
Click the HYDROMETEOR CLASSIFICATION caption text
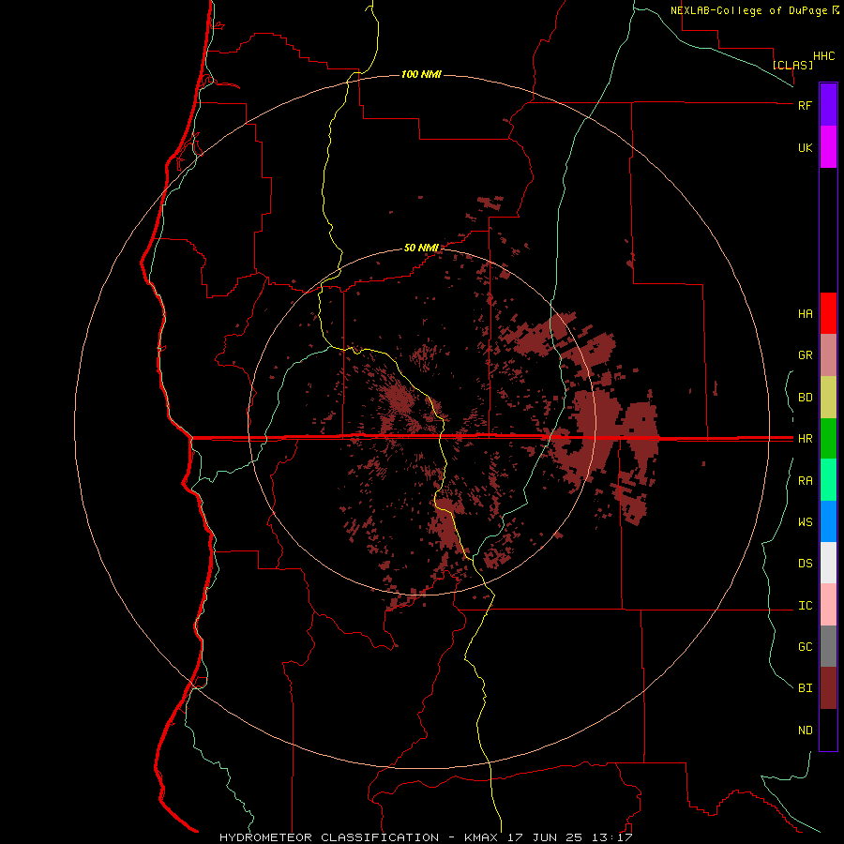[x=329, y=837]
